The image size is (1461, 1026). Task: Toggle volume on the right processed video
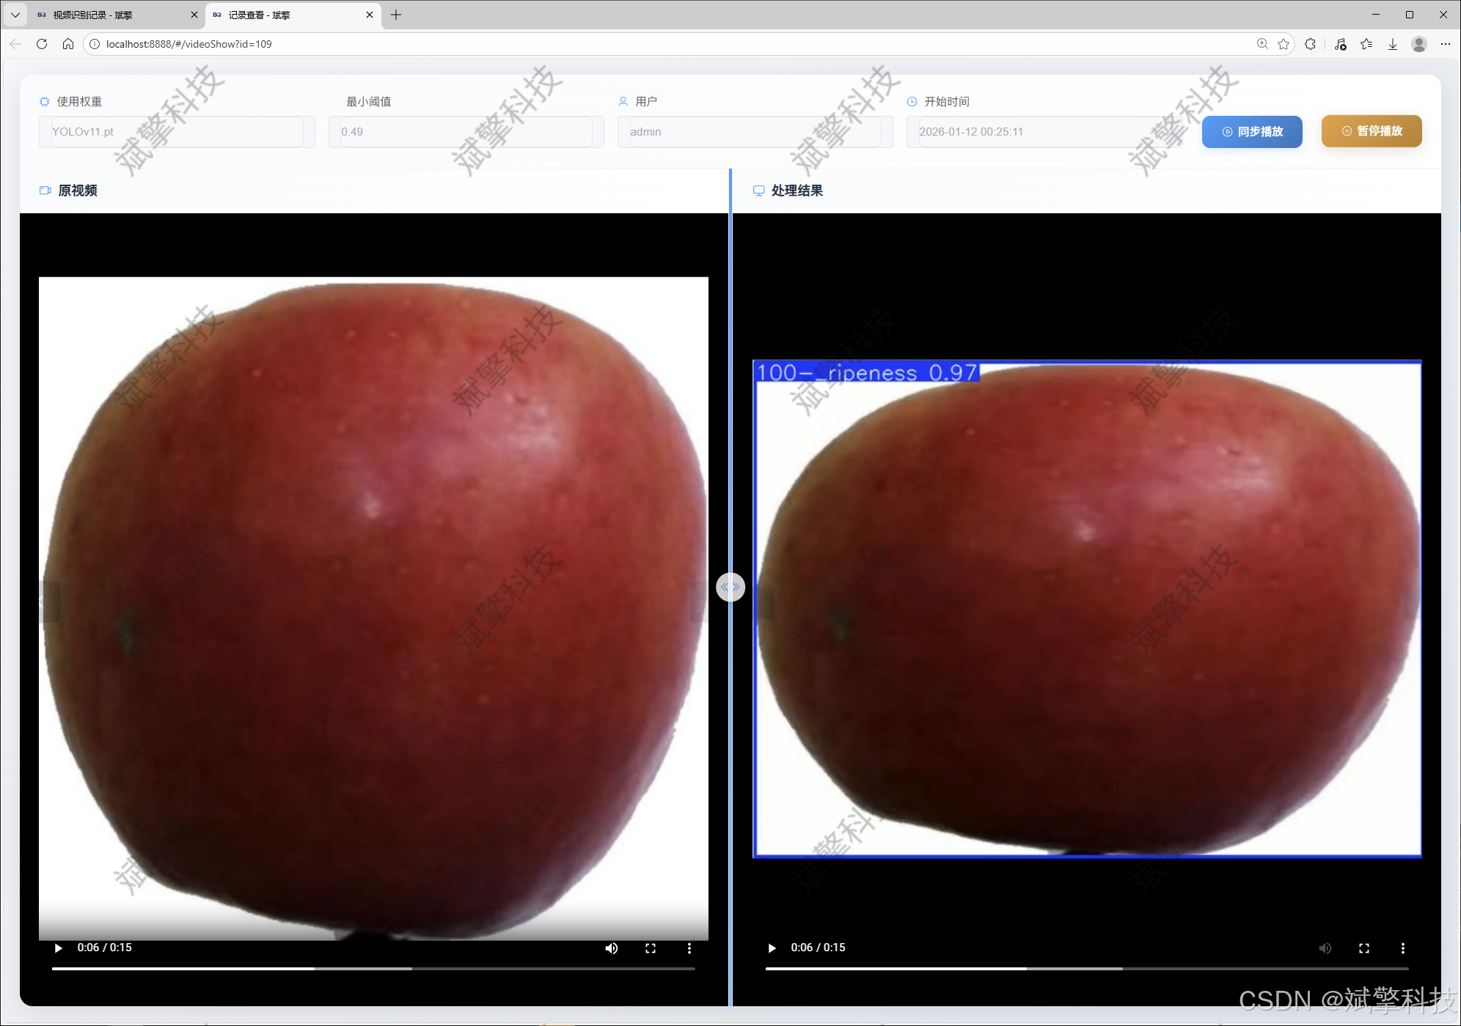click(x=1325, y=948)
